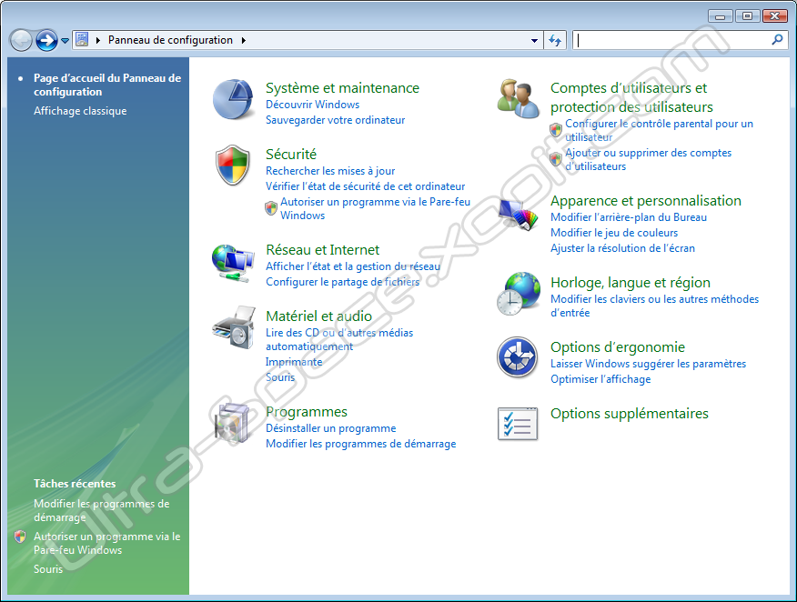This screenshot has height=602, width=797.
Task: Click Modifier l'arrière-plan du Bureau
Action: pyautogui.click(x=629, y=217)
